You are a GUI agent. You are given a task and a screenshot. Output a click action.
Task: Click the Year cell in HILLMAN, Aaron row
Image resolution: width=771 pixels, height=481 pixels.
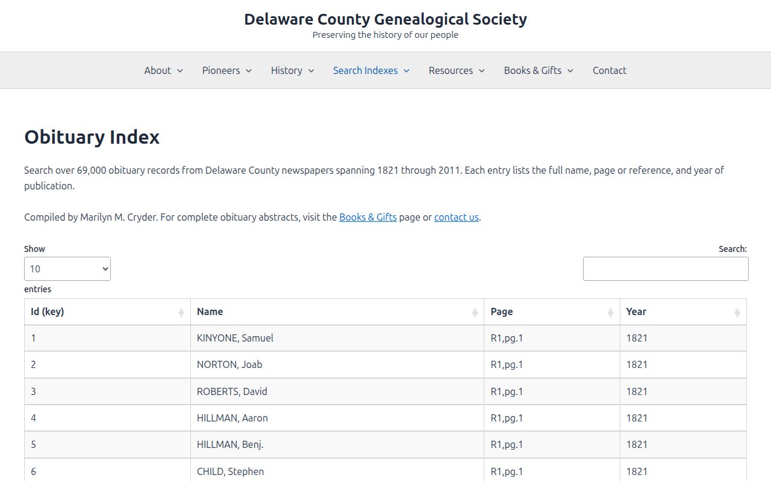683,418
